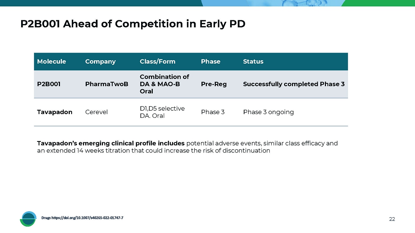Click the Combination of DA & MAO-B cell
Image resolution: width=415 pixels, height=233 pixels.
pyautogui.click(x=164, y=84)
